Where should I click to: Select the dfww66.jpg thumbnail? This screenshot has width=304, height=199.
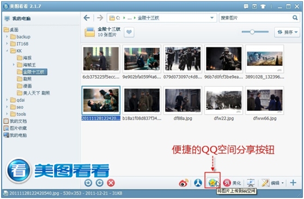265,100
